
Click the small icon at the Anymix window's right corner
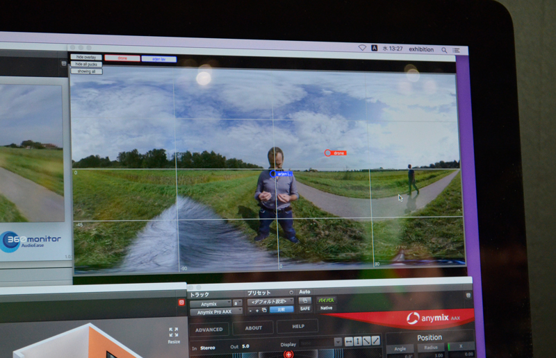tap(468, 295)
